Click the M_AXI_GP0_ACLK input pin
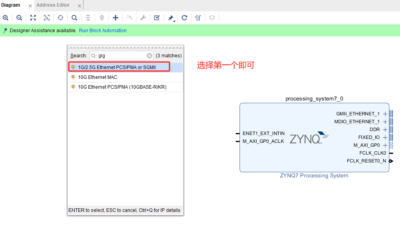 (x=238, y=141)
